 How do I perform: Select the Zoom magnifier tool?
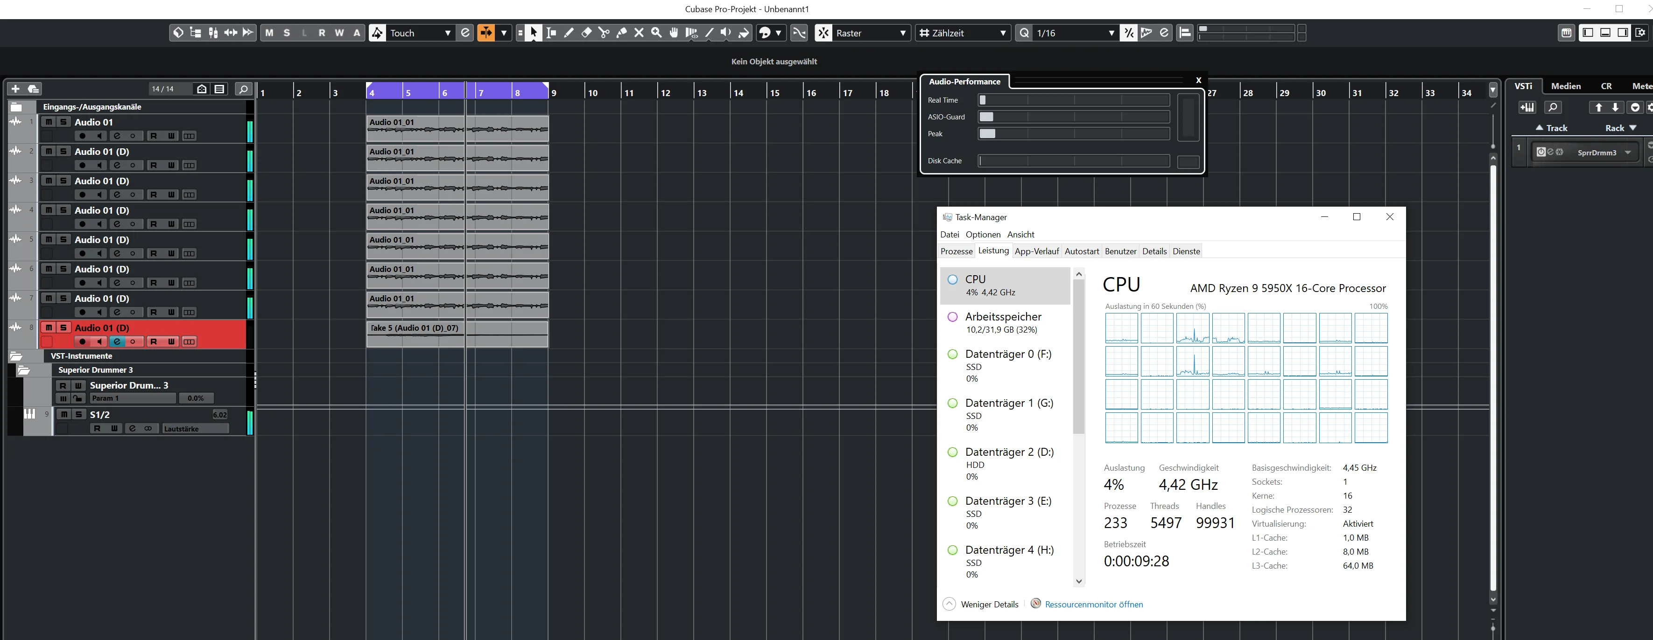tap(656, 33)
